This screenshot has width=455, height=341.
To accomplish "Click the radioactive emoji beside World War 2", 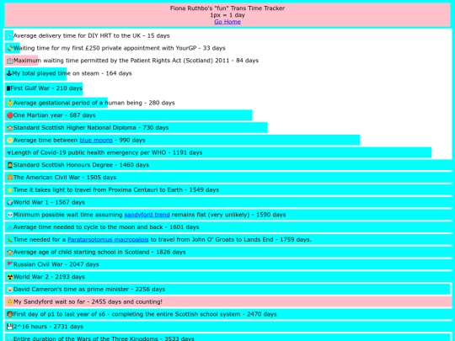I will pyautogui.click(x=9, y=277).
